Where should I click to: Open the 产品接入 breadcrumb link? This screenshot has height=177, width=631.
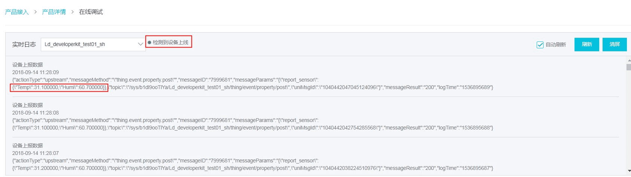17,12
